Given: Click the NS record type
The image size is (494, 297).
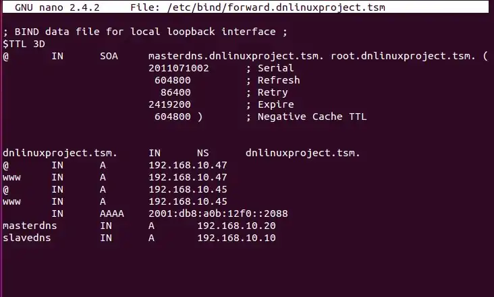Looking at the screenshot, I should (x=202, y=153).
